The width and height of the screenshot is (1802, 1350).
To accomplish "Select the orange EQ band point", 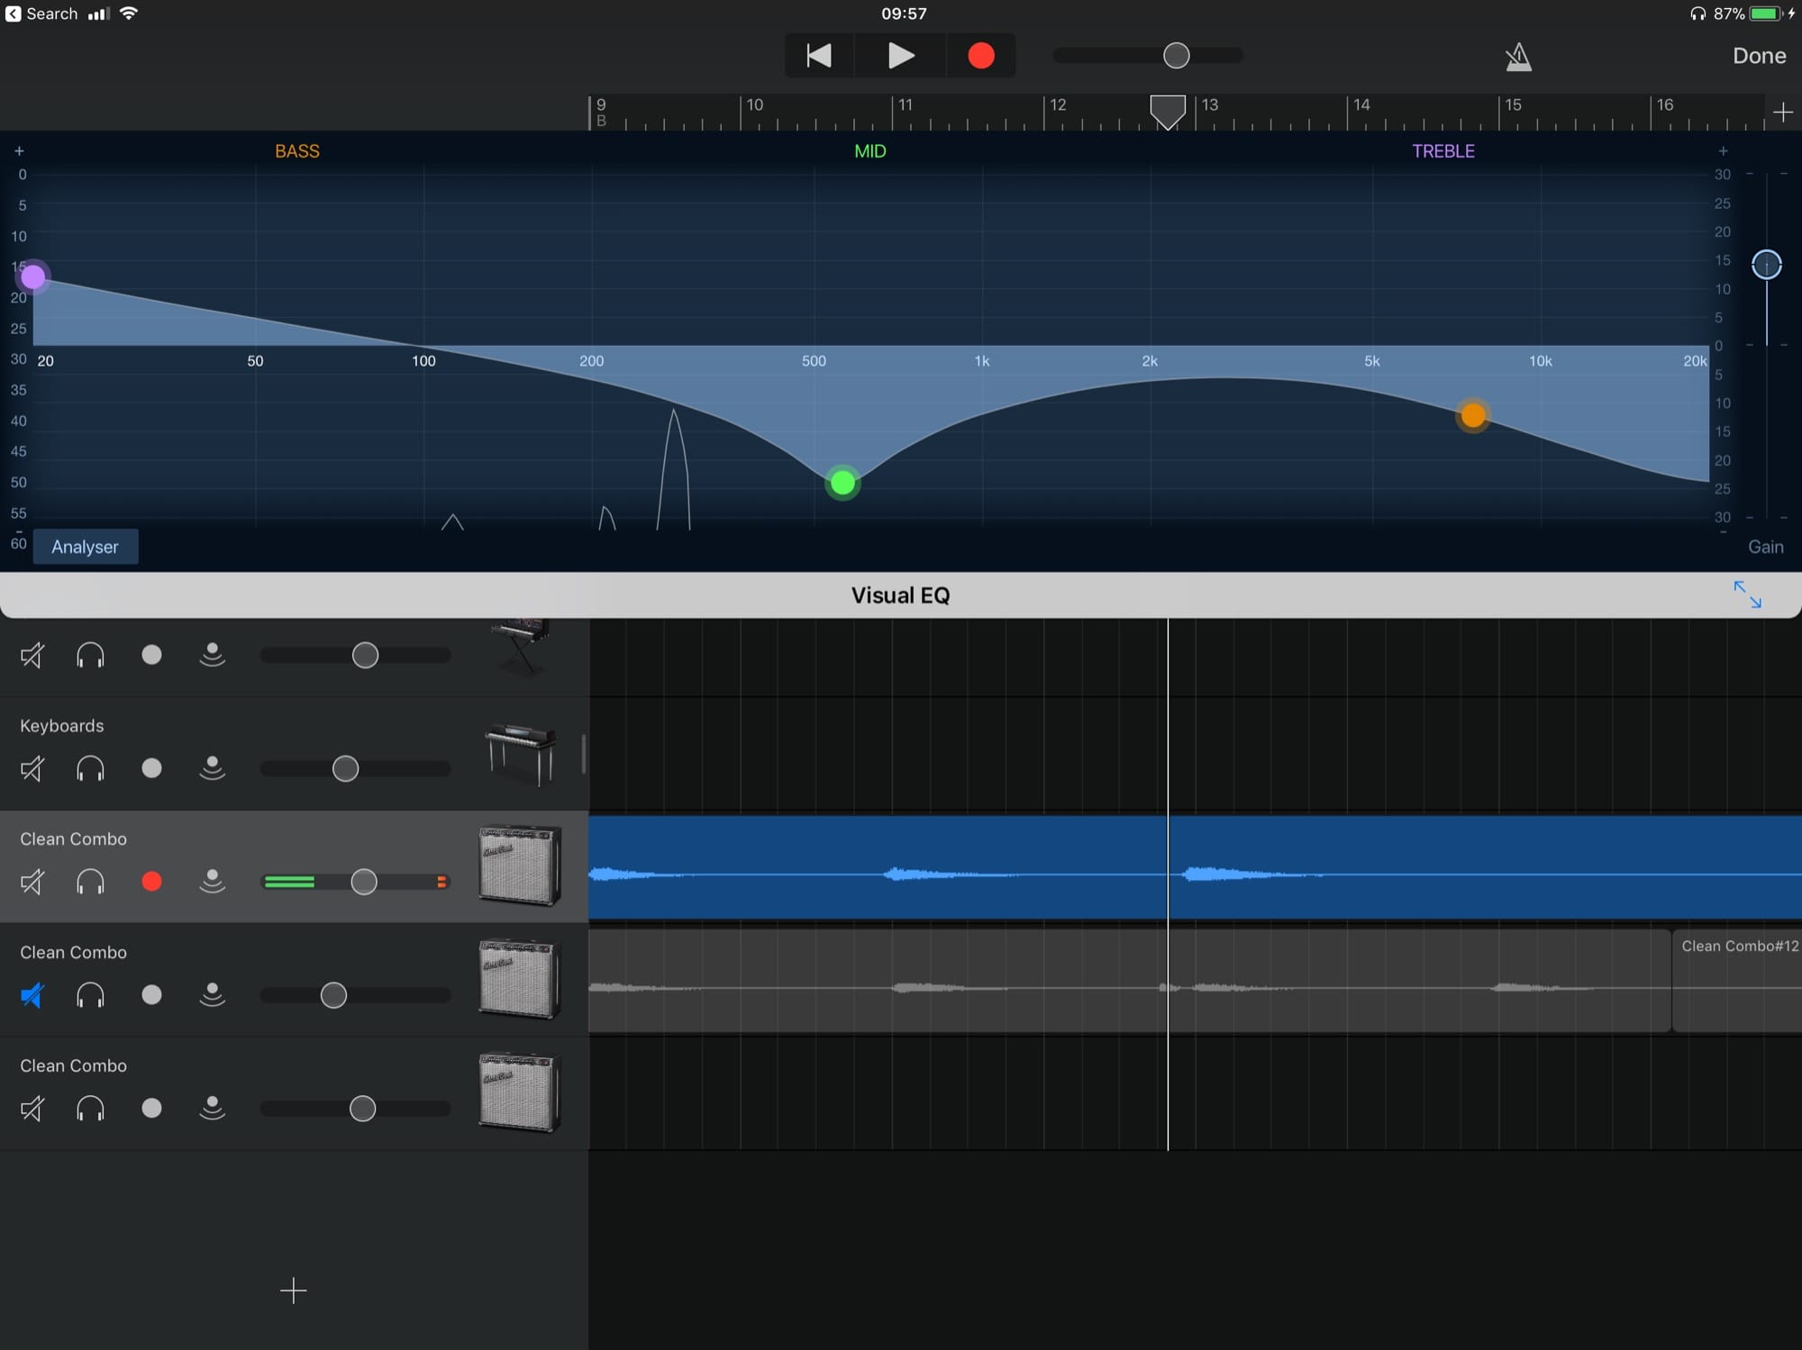I will tap(1473, 415).
